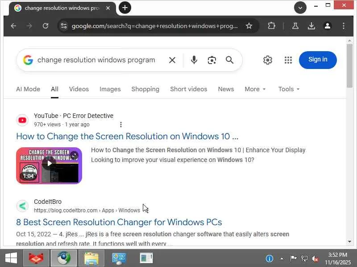Click the address bar URL

[154, 26]
